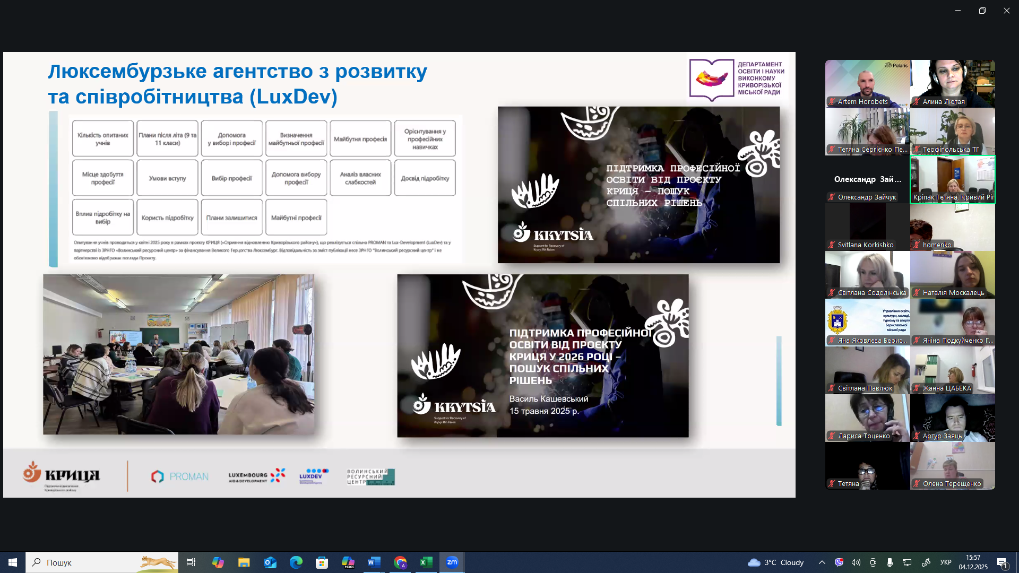The image size is (1019, 573).
Task: Open Microsoft Store from the taskbar
Action: (322, 562)
